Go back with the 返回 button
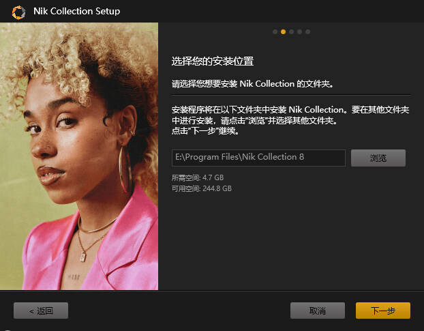 click(41, 311)
